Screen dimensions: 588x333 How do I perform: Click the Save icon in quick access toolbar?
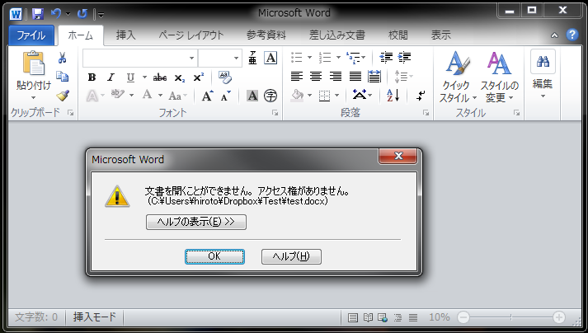pyautogui.click(x=37, y=14)
